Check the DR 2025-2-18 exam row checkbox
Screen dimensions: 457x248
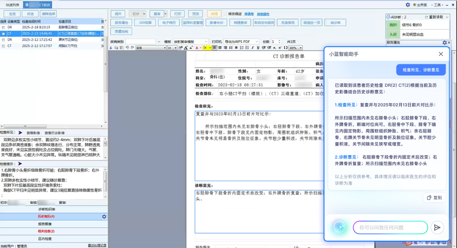(4, 27)
